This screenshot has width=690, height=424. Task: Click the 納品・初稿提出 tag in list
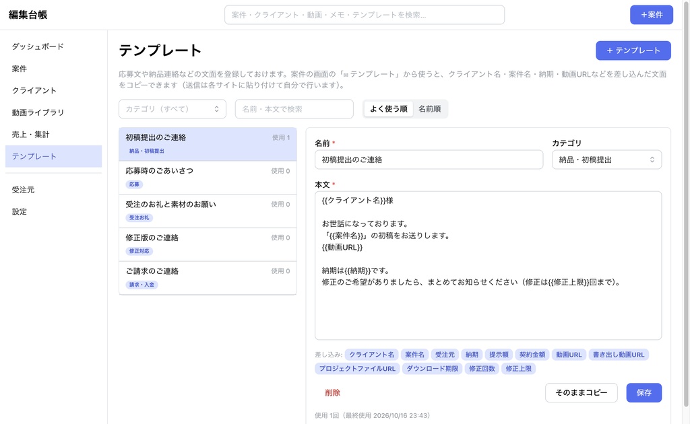146,151
